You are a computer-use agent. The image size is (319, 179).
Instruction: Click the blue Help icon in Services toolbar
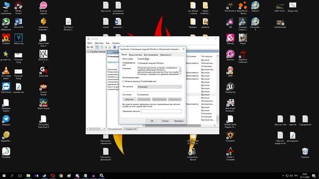[115, 47]
